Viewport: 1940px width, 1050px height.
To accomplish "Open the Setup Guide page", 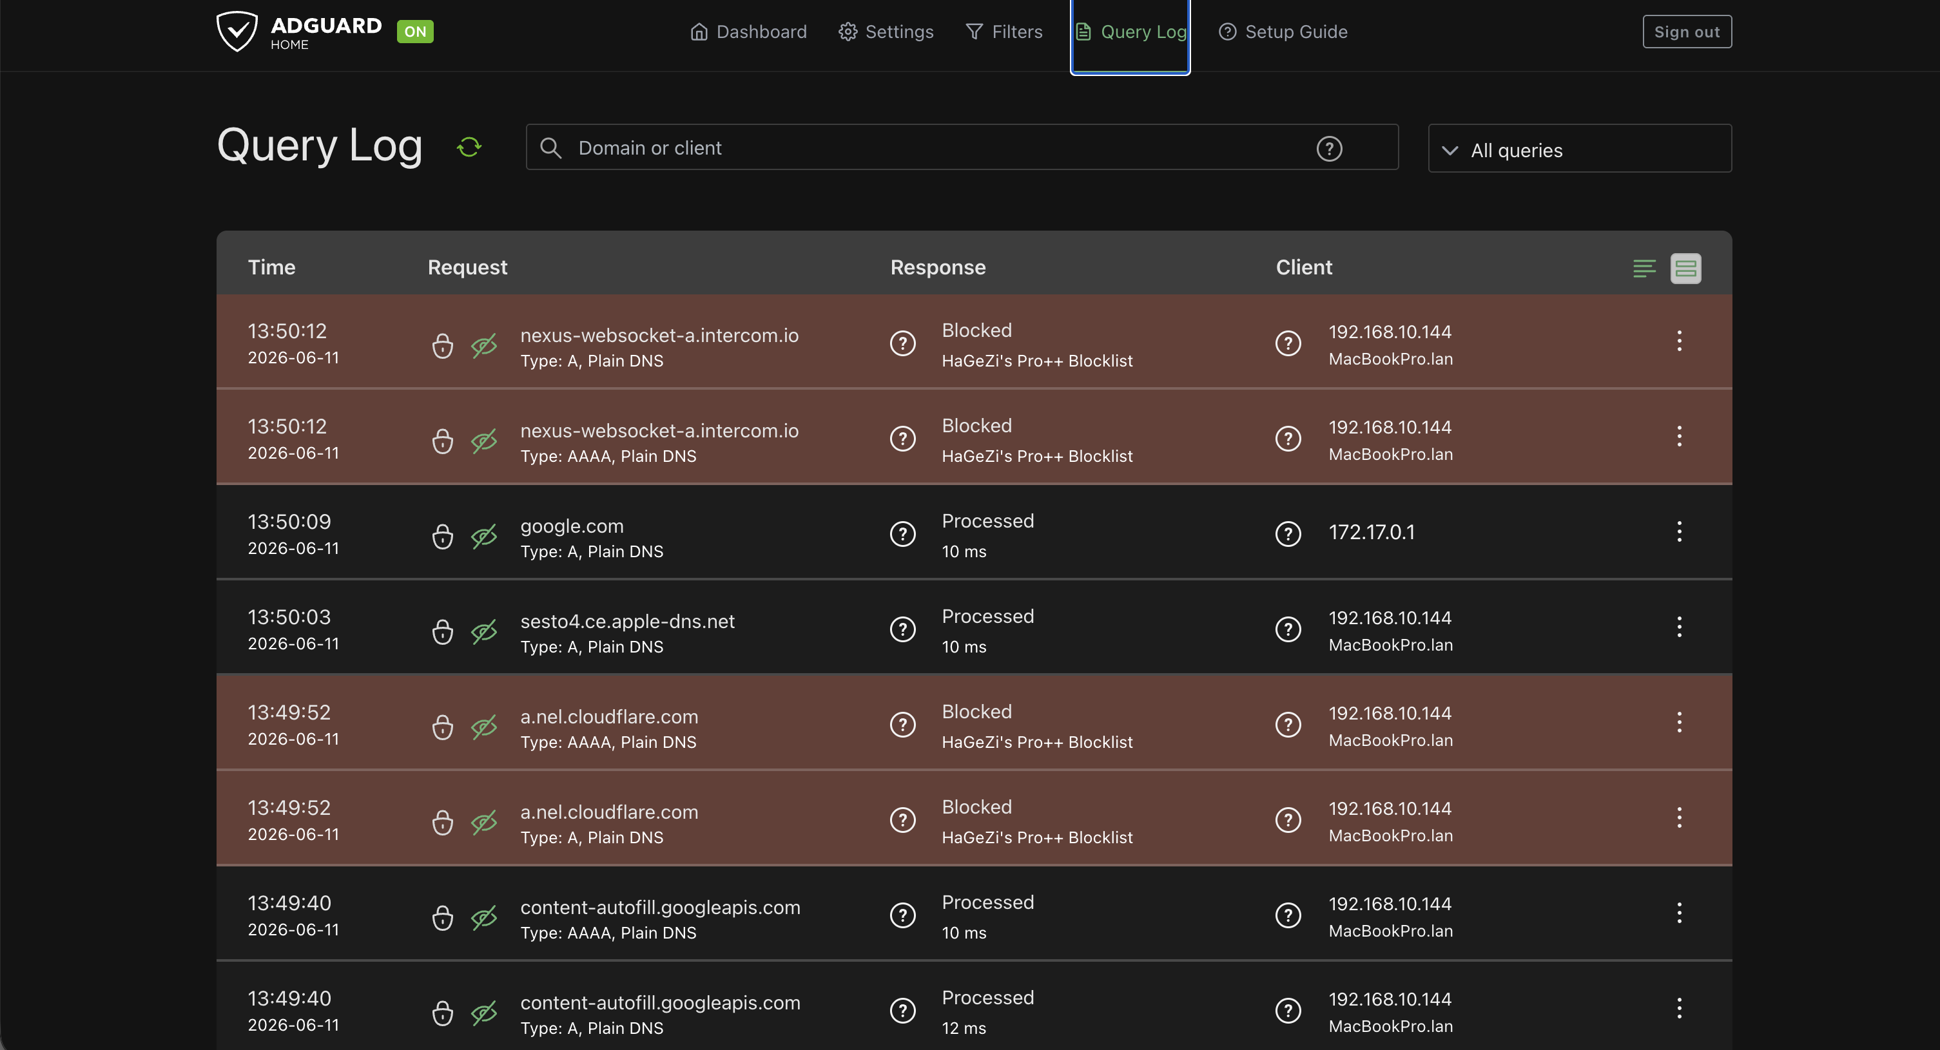I will 1283,32.
